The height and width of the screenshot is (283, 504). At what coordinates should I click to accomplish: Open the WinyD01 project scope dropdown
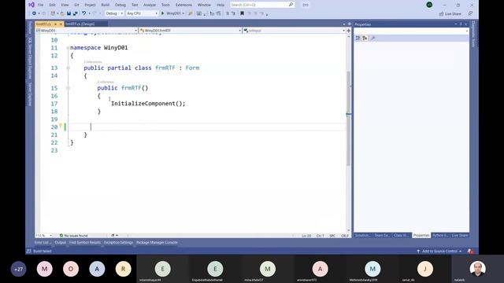tap(87, 31)
